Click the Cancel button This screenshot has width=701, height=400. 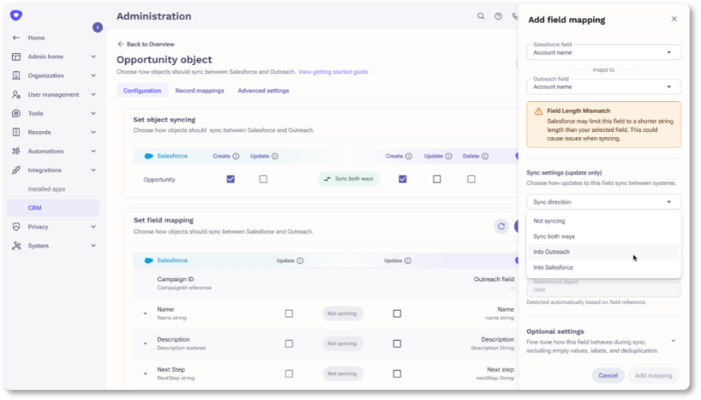tap(608, 375)
